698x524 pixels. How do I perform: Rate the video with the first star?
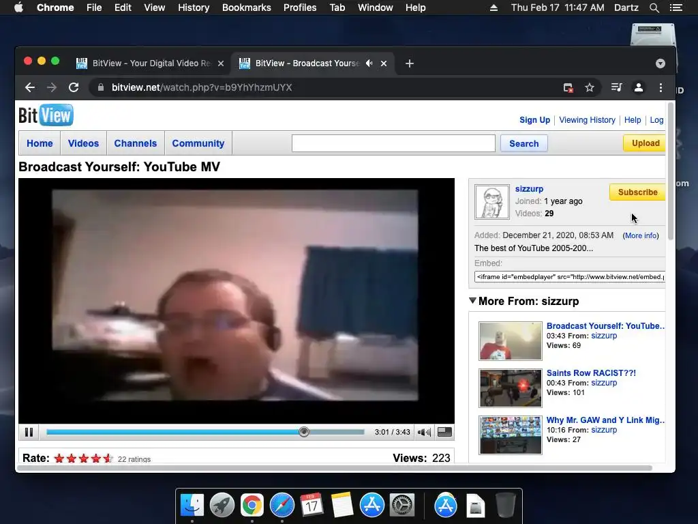pyautogui.click(x=59, y=458)
